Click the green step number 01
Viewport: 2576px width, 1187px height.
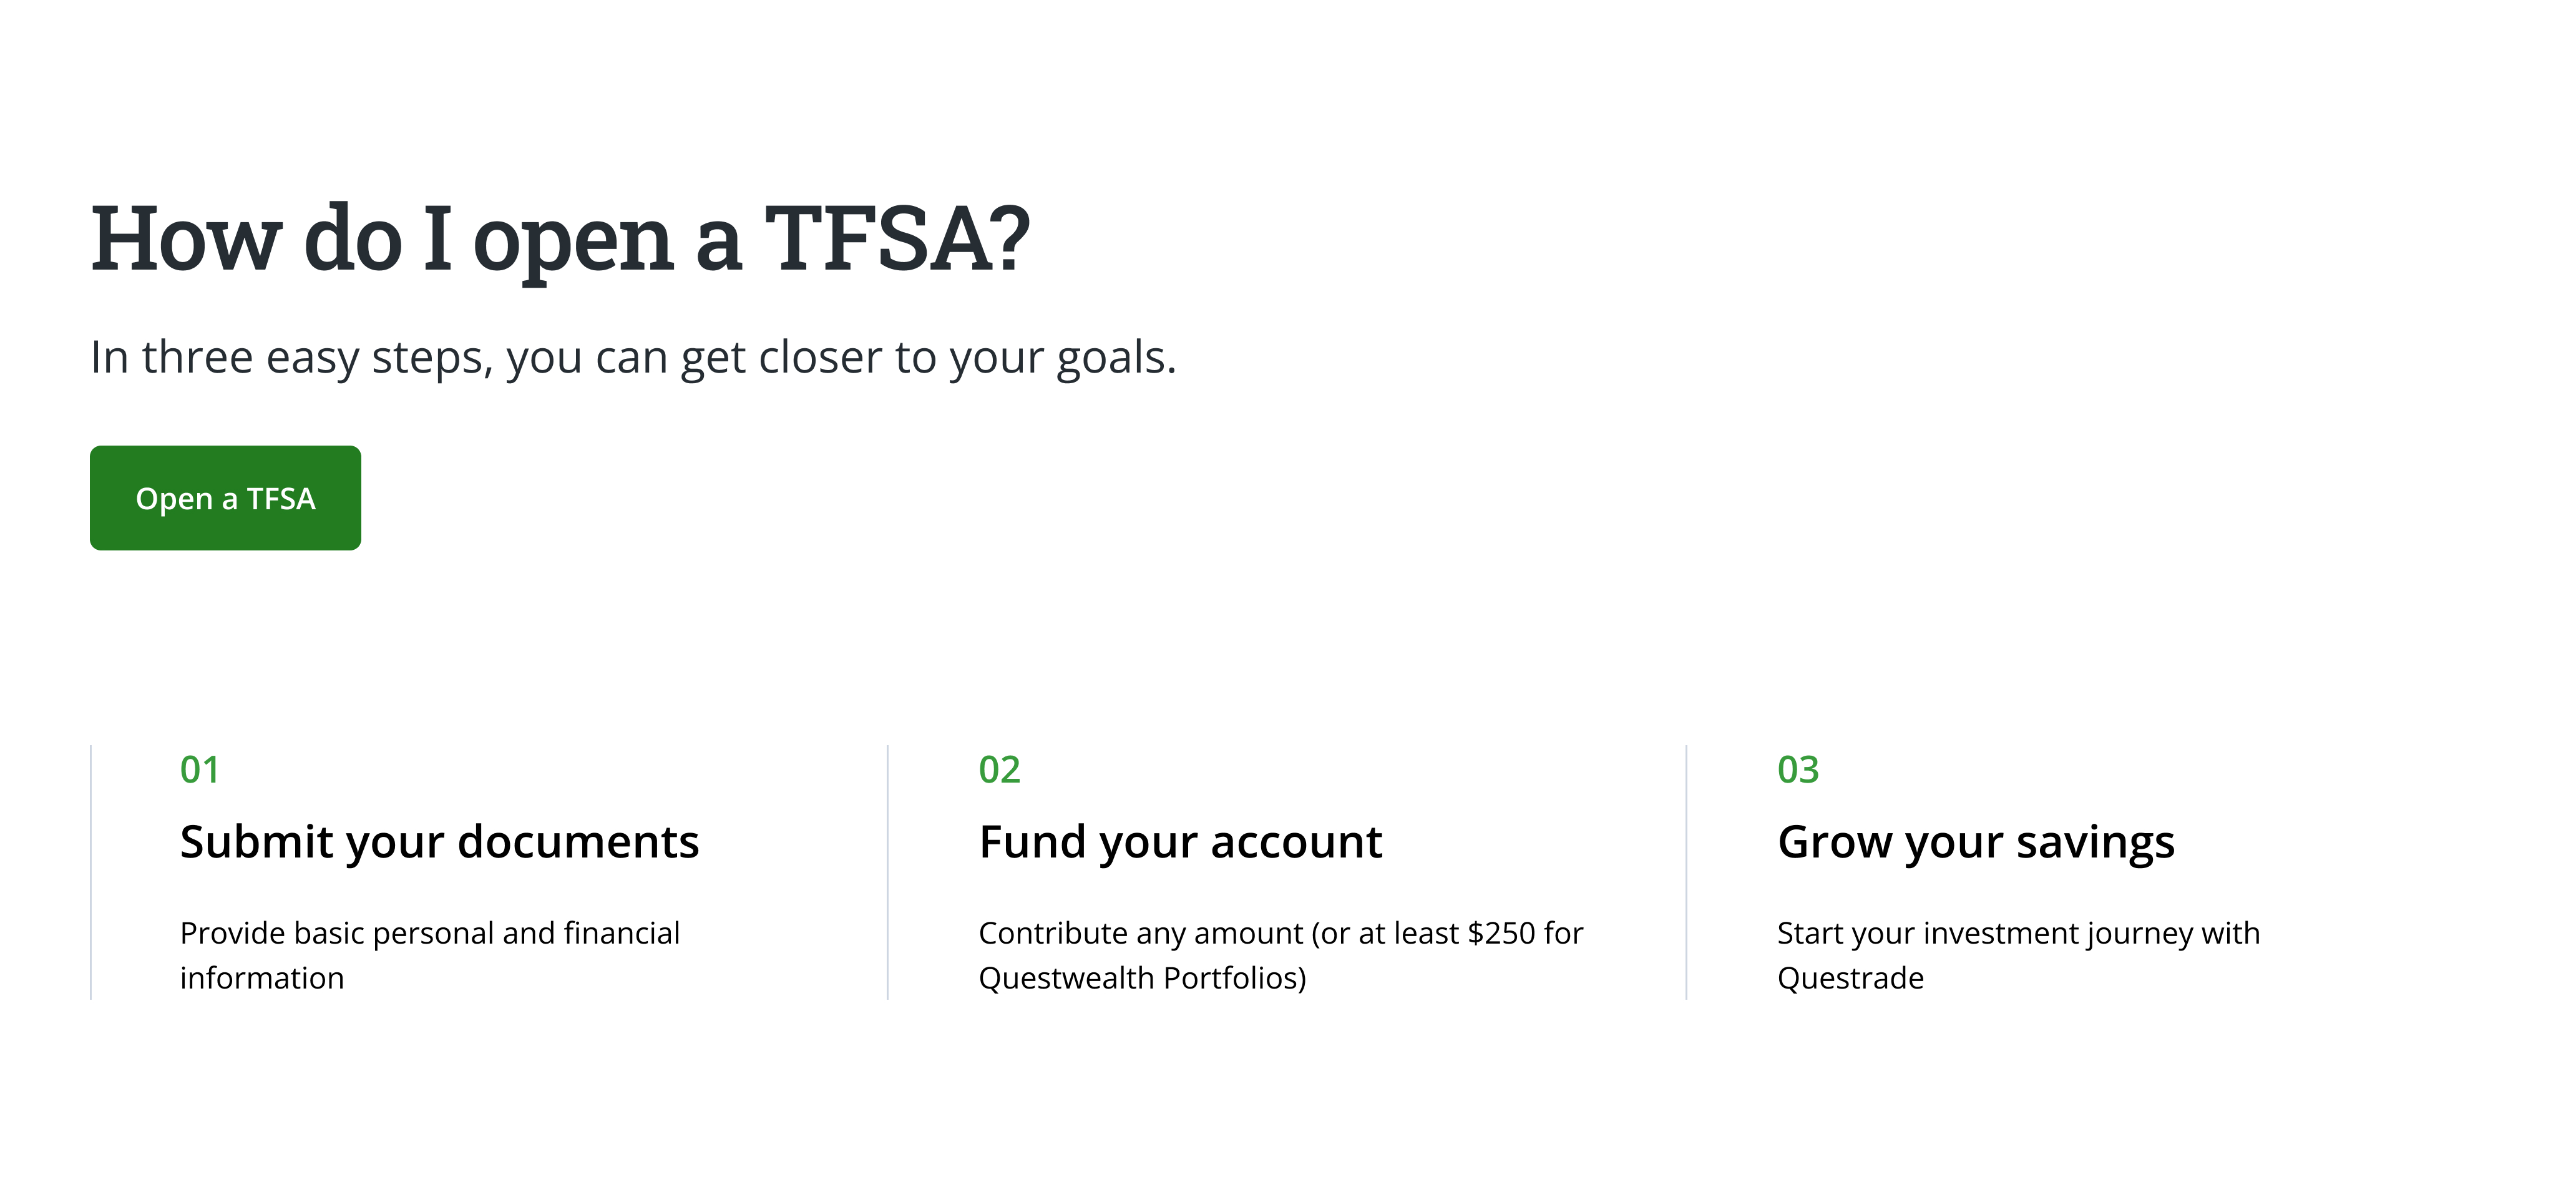pyautogui.click(x=199, y=769)
